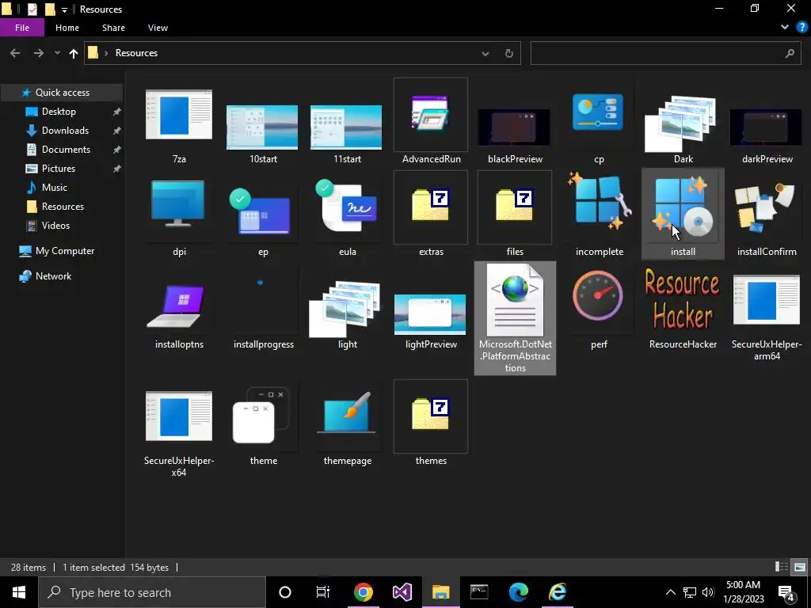811x608 pixels.
Task: Select the Dark image stack icon
Action: coord(682,123)
